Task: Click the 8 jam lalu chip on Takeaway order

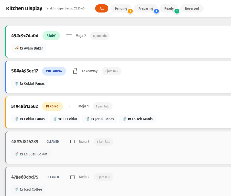Action: click(x=112, y=71)
